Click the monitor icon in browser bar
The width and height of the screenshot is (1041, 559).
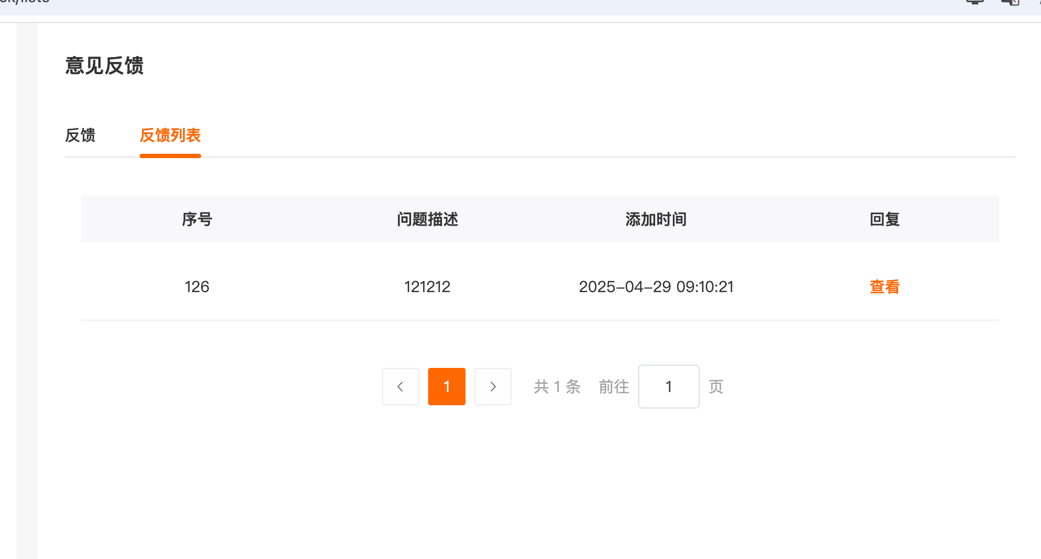tap(974, 2)
